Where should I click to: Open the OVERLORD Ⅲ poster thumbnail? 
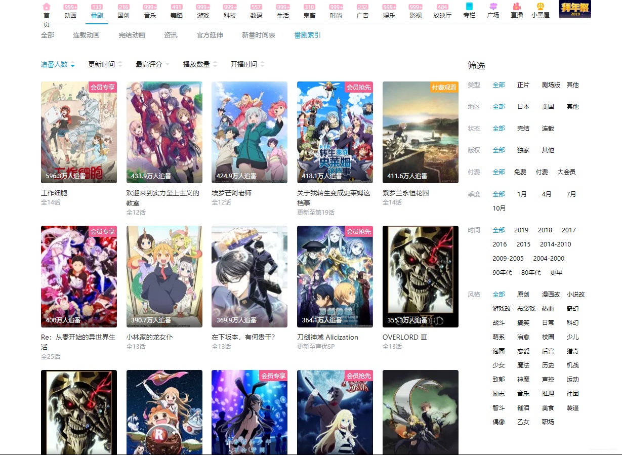point(421,277)
